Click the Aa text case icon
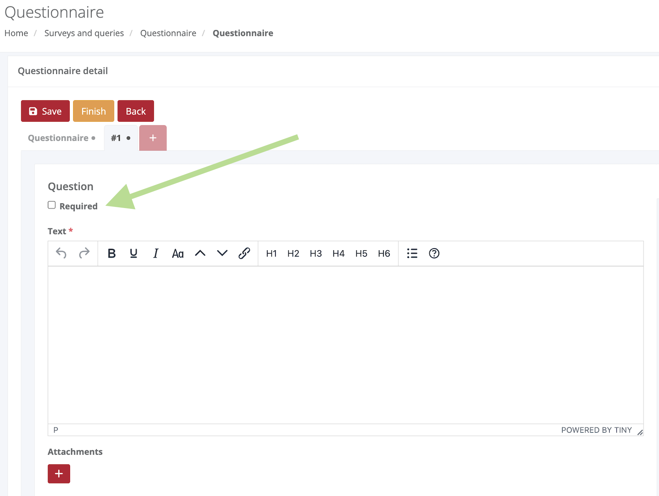Viewport: 659px width, 496px height. point(178,253)
